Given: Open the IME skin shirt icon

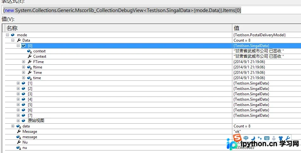Looking at the screenshot, I should [x=281, y=138].
